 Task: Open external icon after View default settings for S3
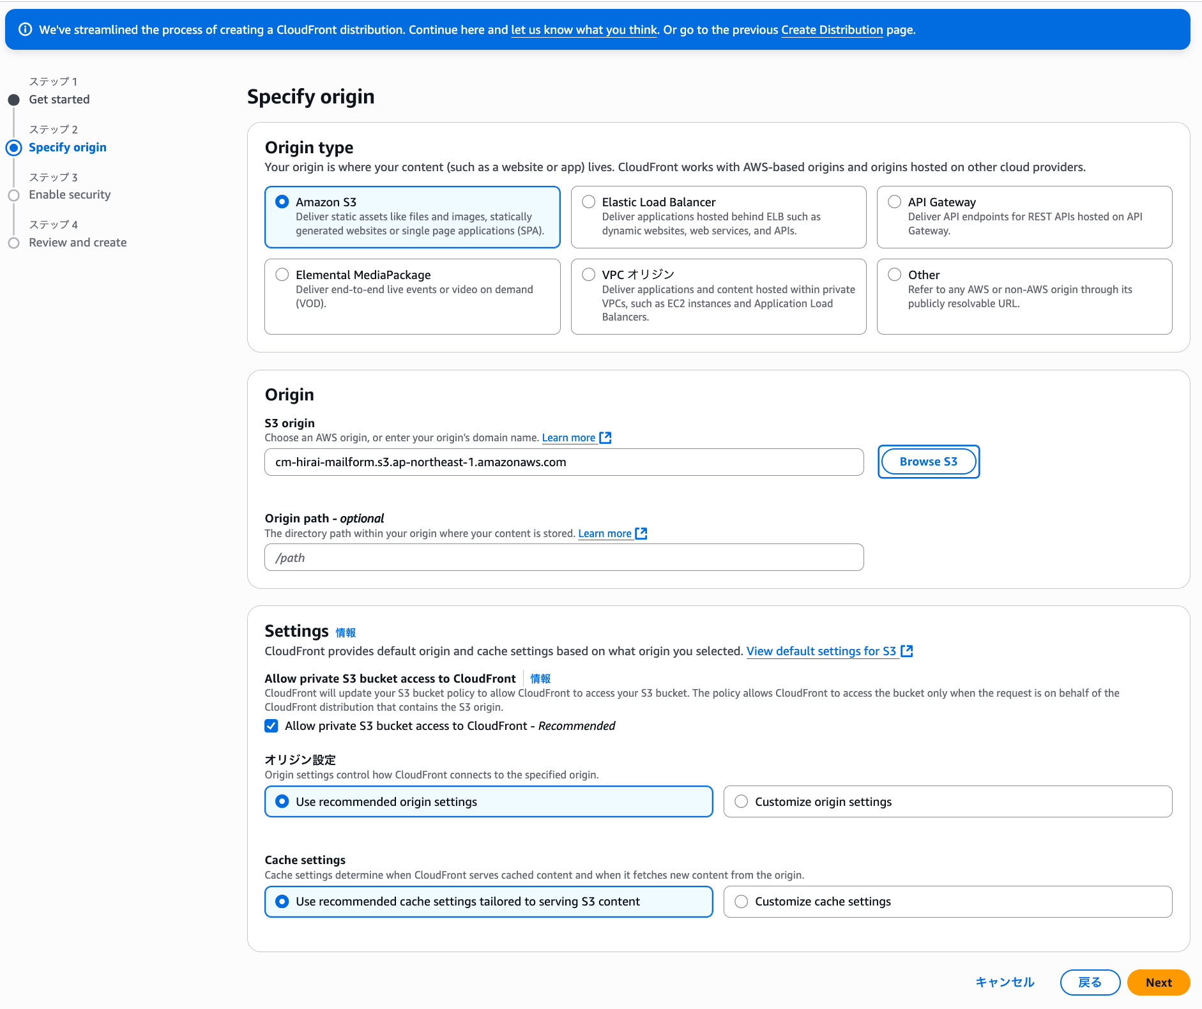point(907,651)
